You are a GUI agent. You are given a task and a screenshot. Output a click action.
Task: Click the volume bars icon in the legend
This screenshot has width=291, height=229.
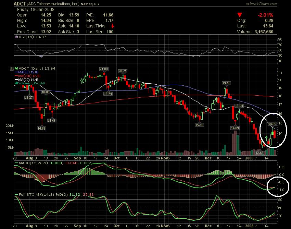(x=16, y=83)
